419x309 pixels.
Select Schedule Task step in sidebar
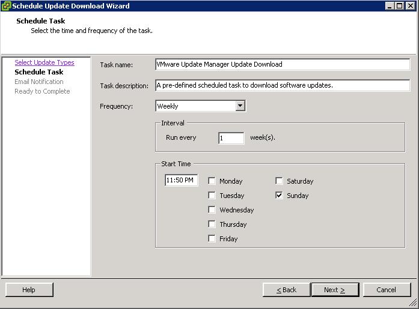[39, 72]
